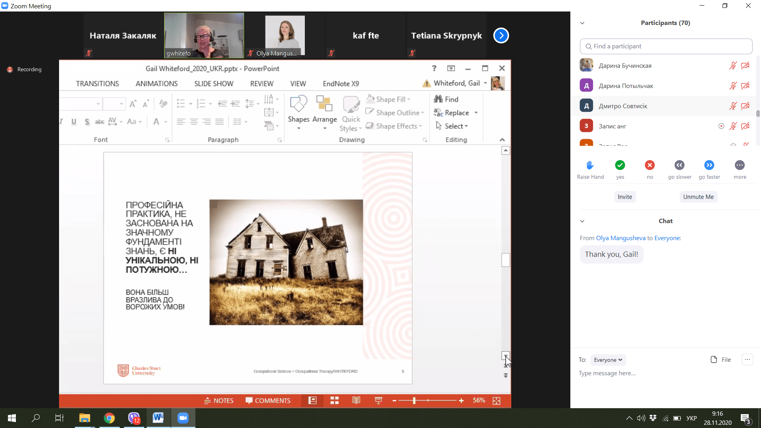Toggle the NOTES pane in PowerPoint
The image size is (761, 428).
click(x=219, y=401)
